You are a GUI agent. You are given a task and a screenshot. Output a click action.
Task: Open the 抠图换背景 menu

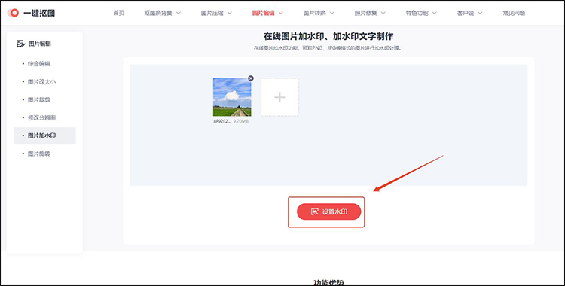pos(158,13)
